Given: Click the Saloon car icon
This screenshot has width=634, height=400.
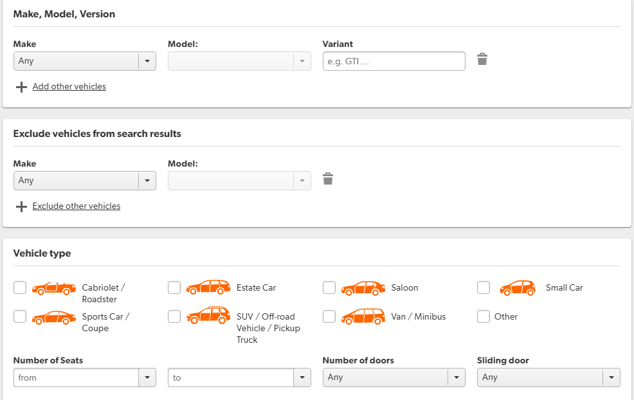Looking at the screenshot, I should (363, 287).
